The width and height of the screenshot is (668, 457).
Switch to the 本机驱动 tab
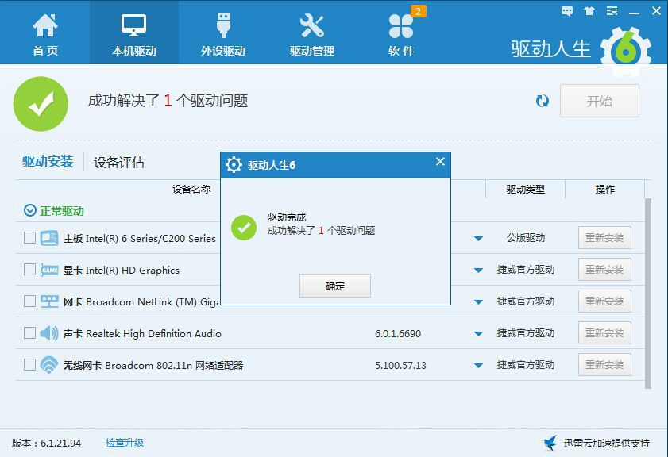tap(134, 33)
